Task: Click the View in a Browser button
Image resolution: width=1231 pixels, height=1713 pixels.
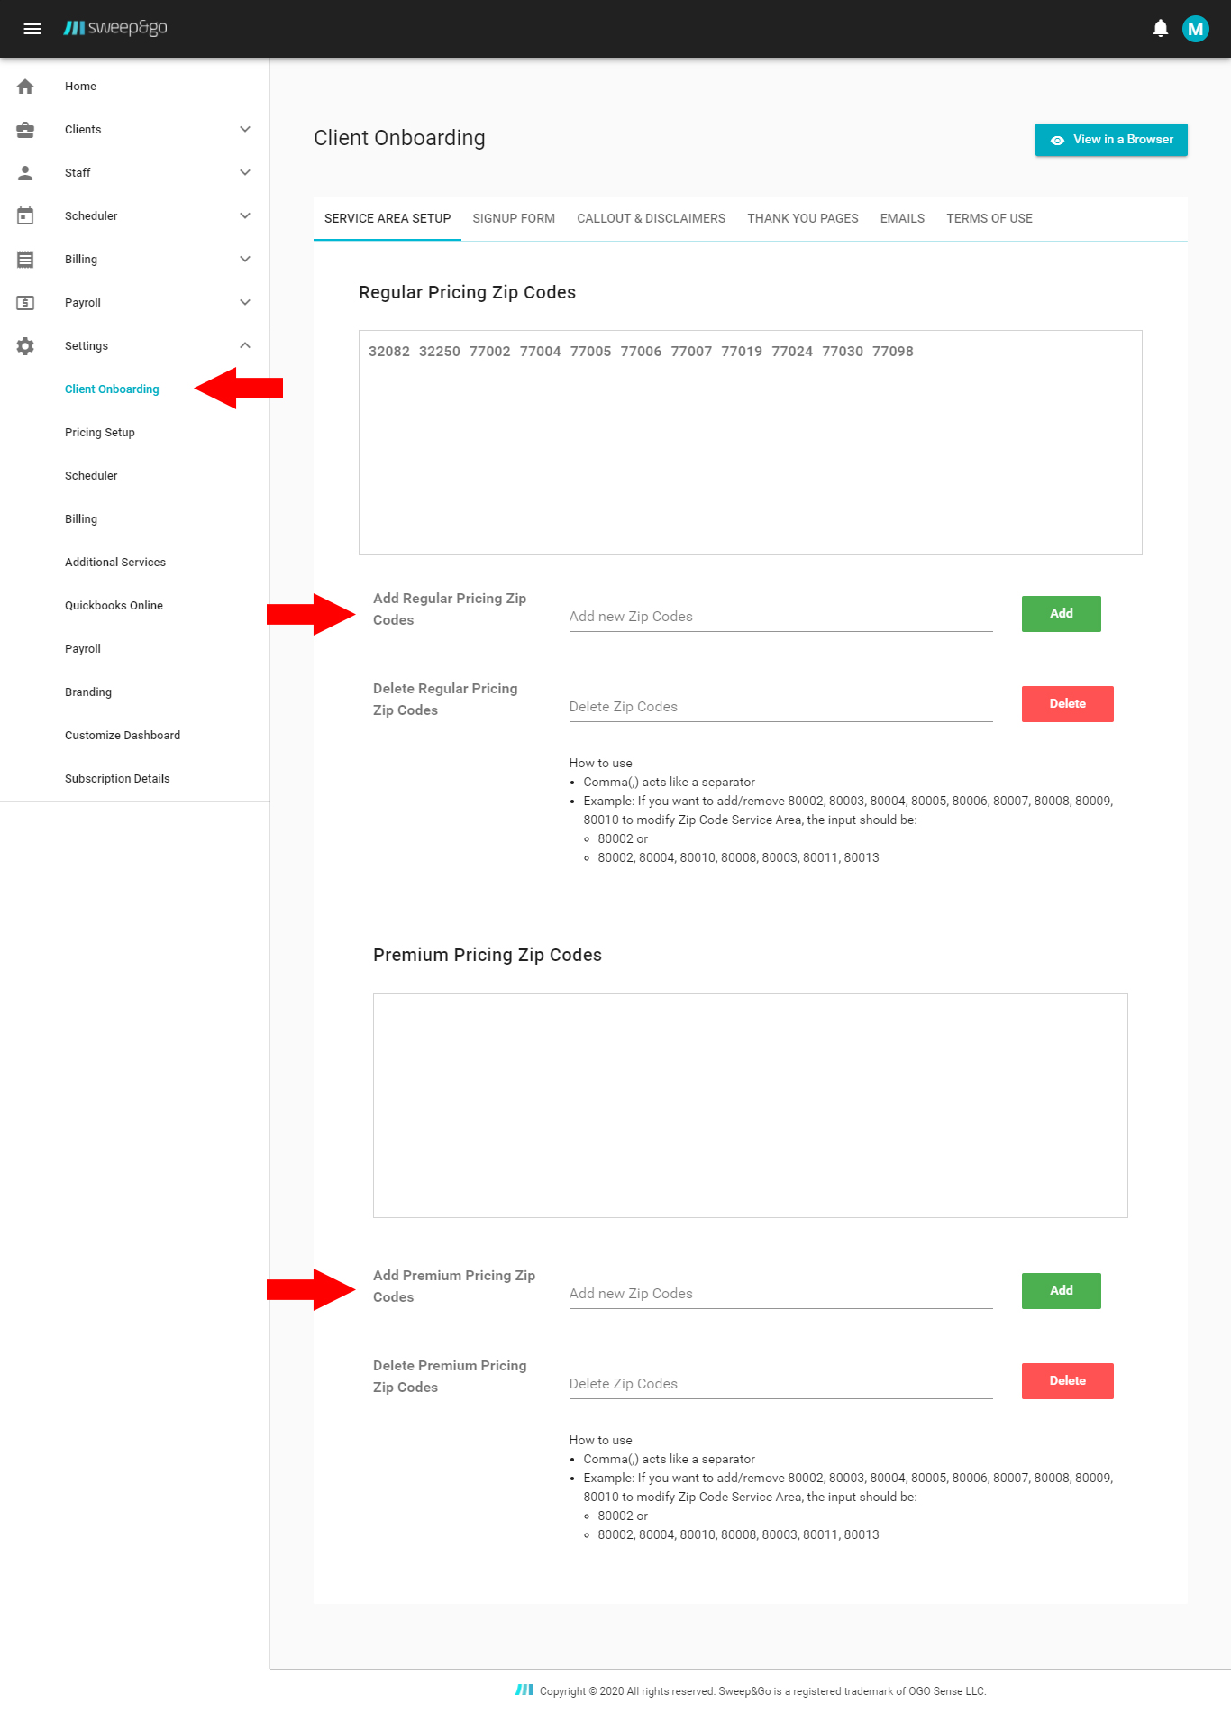Action: pos(1110,140)
